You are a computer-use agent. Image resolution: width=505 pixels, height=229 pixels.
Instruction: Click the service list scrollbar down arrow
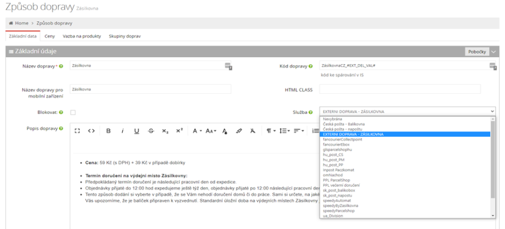pyautogui.click(x=493, y=216)
